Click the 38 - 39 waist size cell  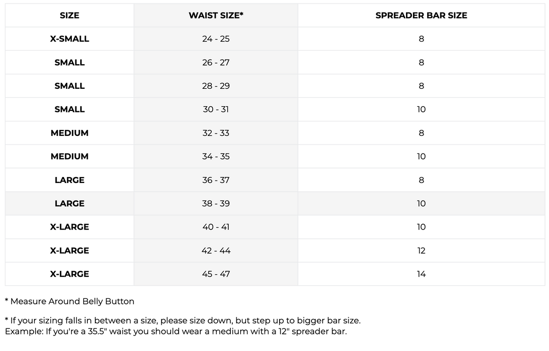216,204
